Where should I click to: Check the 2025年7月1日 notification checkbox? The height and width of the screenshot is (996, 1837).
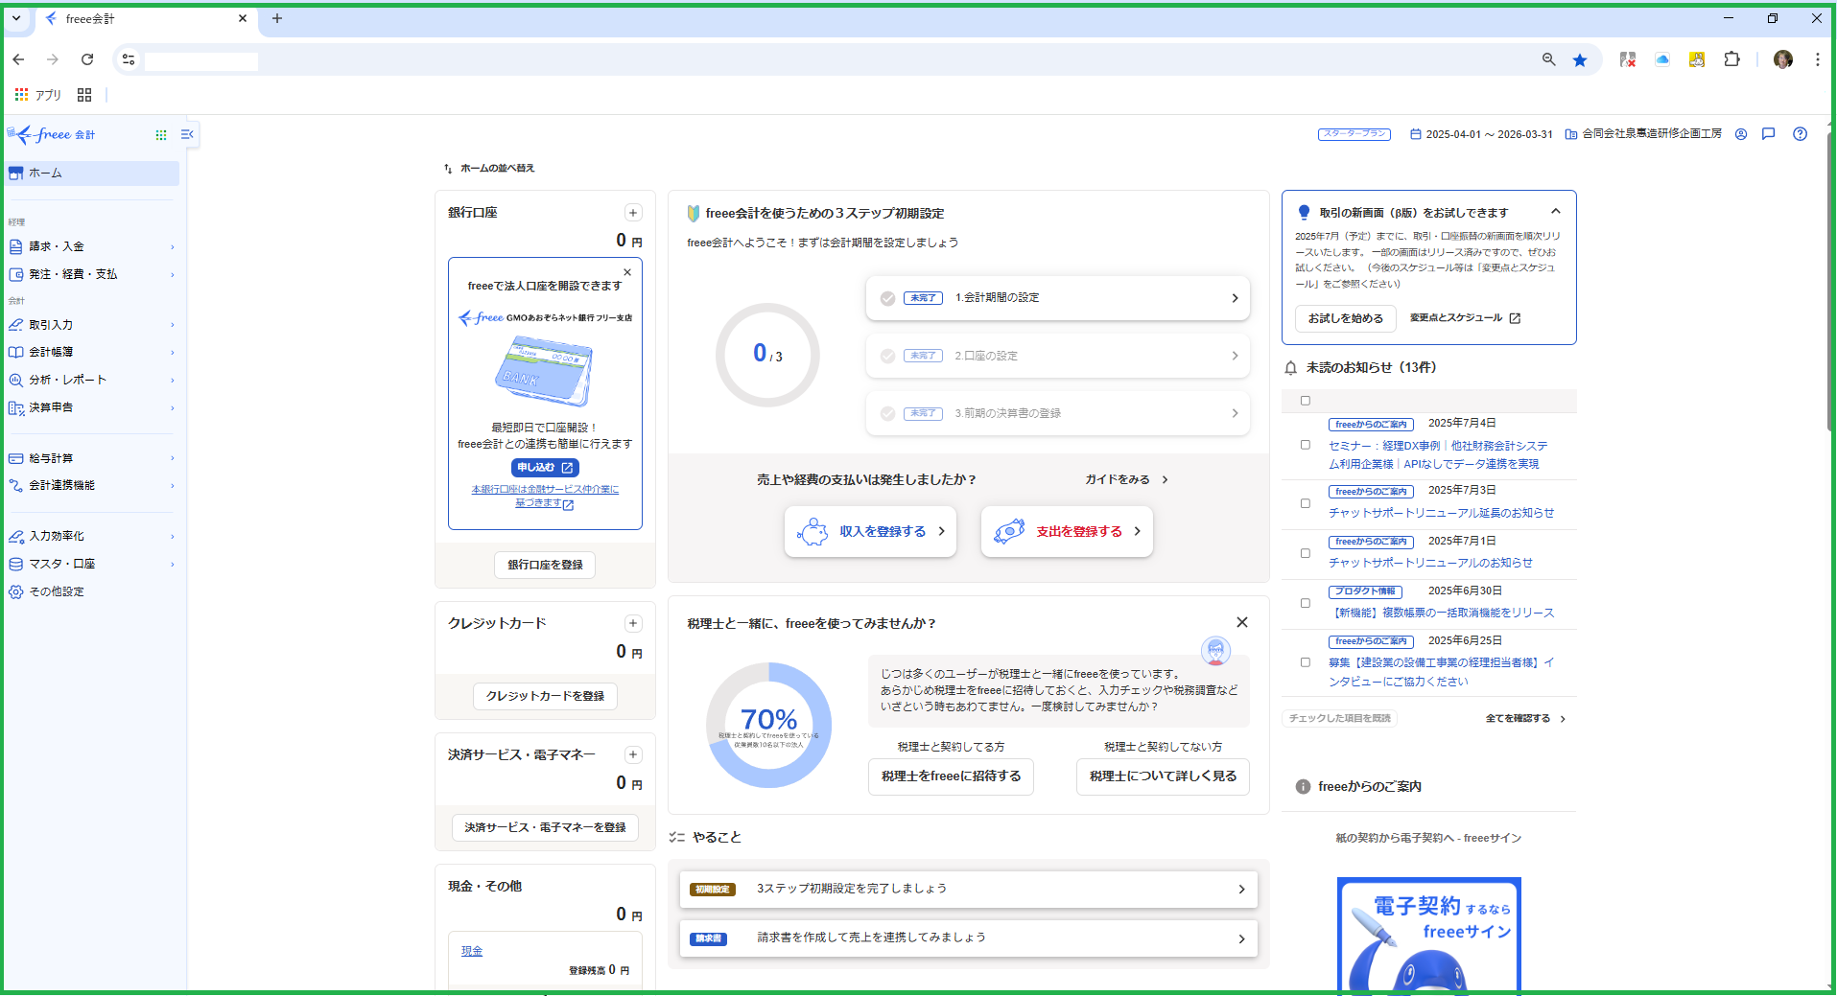click(x=1306, y=553)
